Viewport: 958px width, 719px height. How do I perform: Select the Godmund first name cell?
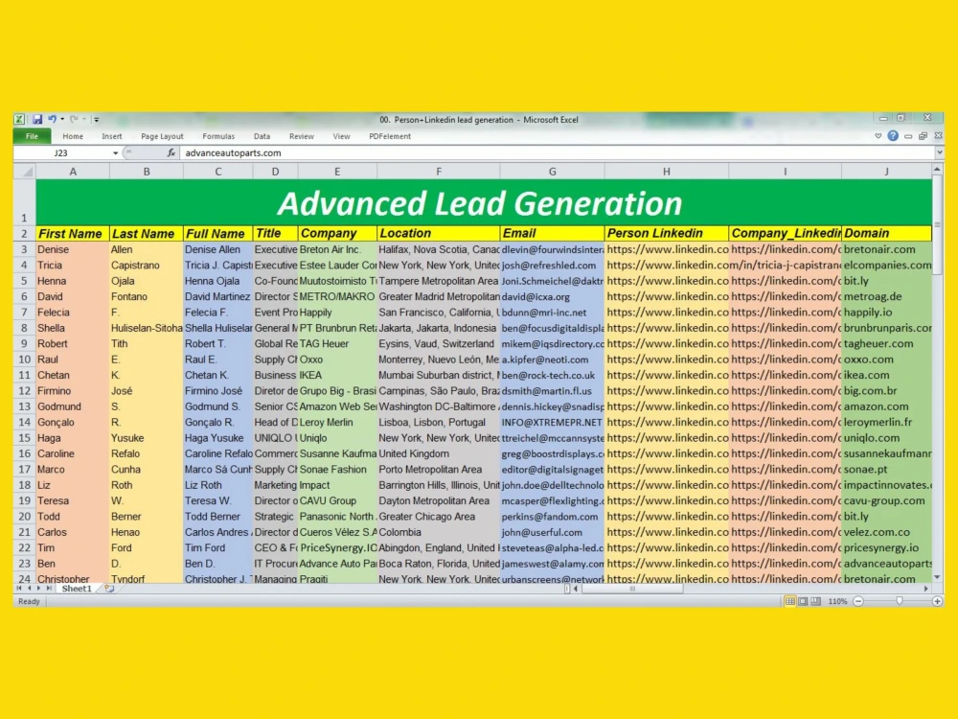(73, 406)
